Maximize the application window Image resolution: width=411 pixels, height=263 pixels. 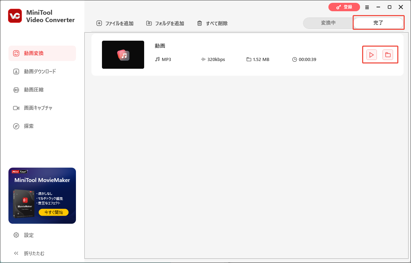(390, 7)
